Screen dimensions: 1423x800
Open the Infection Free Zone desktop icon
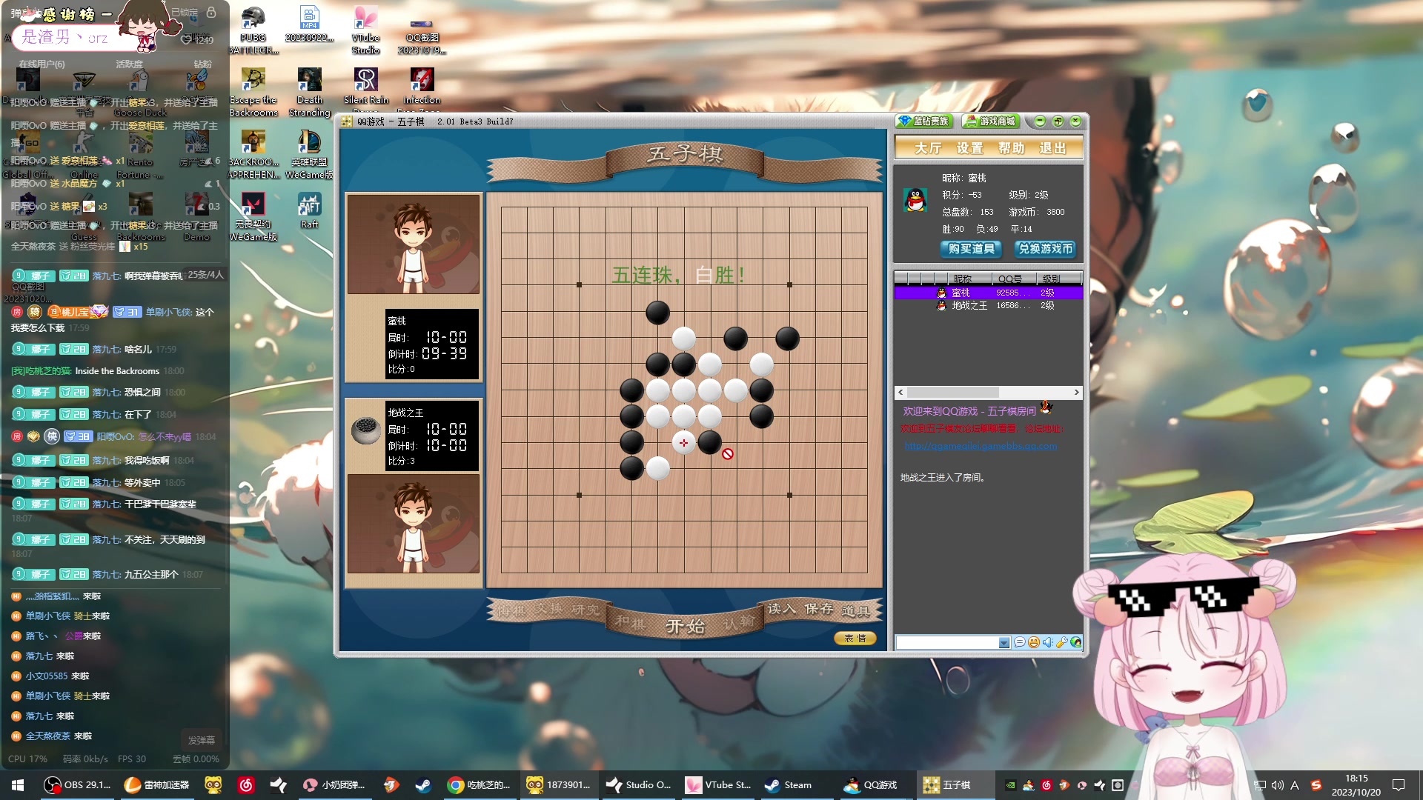click(422, 89)
